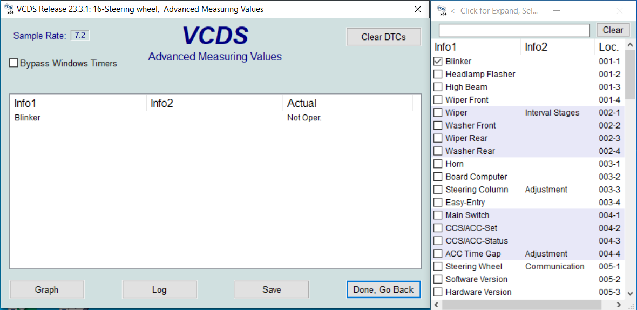Open the Graph view
Screen dimensions: 637x310
(x=47, y=290)
